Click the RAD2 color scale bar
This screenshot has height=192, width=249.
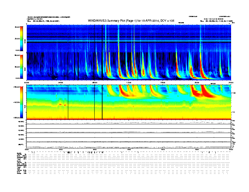click(x=21, y=39)
